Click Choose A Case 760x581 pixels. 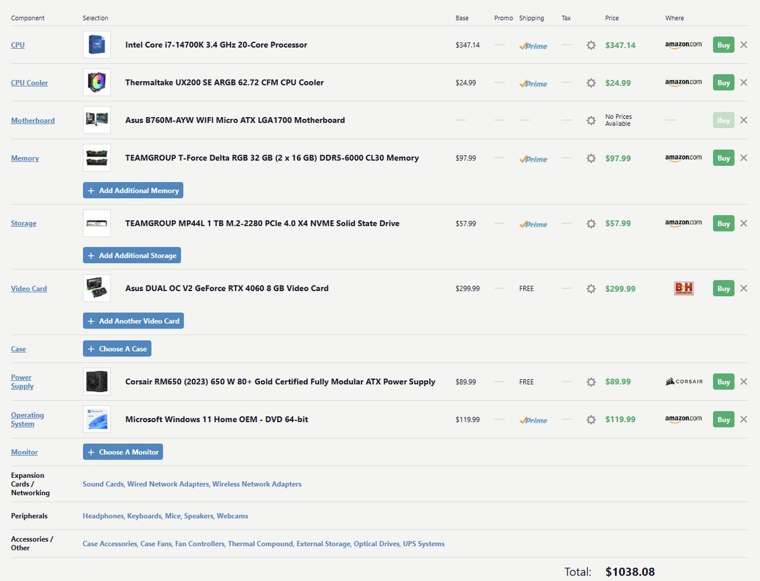117,348
